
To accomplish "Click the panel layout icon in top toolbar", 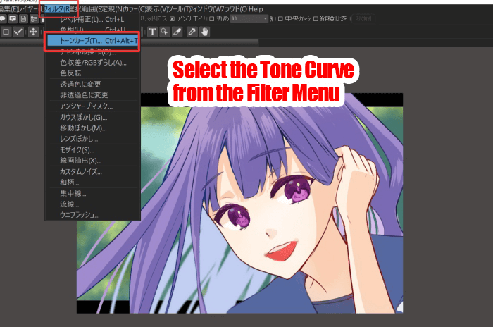I will [x=35, y=19].
